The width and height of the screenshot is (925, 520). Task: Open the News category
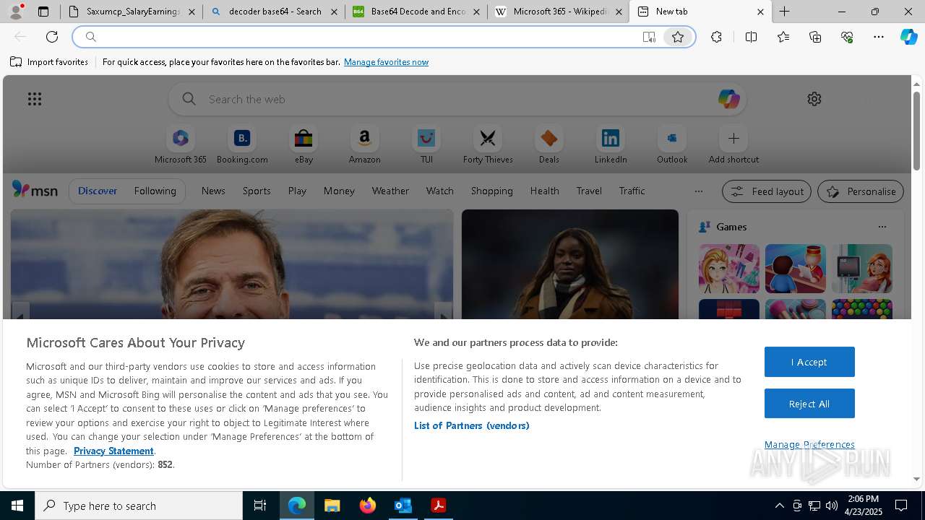click(213, 191)
